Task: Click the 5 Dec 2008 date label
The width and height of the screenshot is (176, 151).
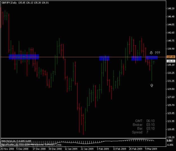Action: (x=22, y=149)
